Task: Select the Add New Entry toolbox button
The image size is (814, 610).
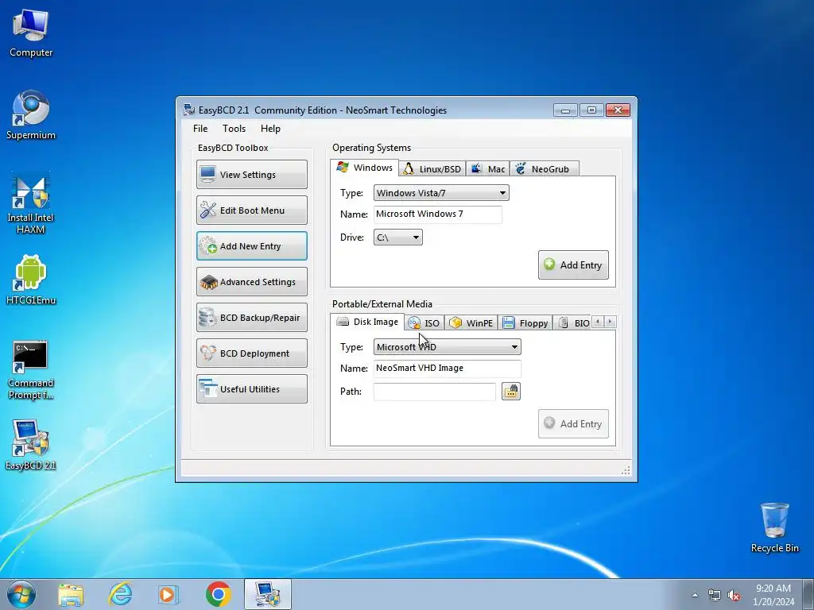Action: [x=252, y=246]
